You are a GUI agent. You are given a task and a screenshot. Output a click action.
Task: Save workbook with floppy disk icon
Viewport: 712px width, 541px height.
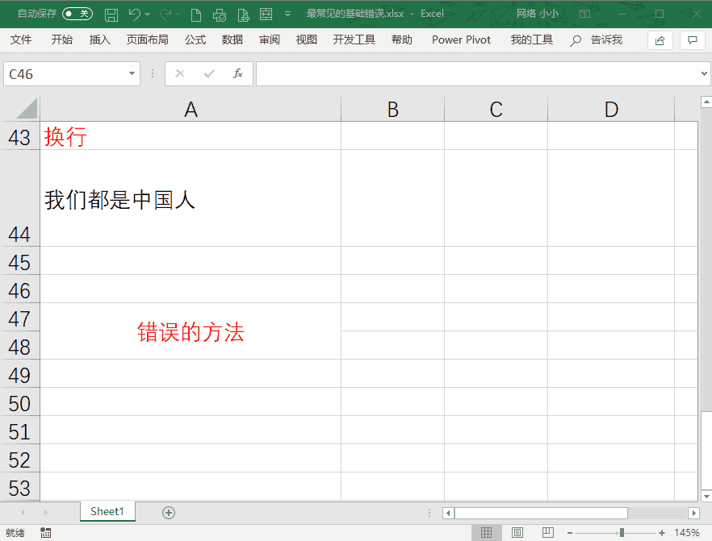pyautogui.click(x=111, y=15)
